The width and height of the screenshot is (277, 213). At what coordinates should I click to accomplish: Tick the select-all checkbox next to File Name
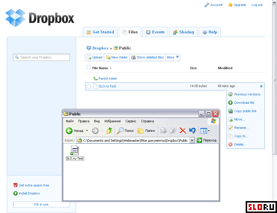tap(89, 67)
